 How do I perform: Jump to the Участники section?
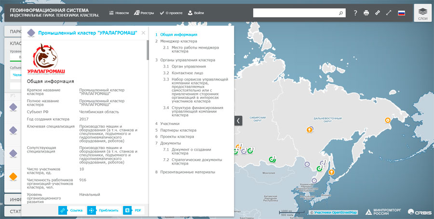[x=170, y=123]
